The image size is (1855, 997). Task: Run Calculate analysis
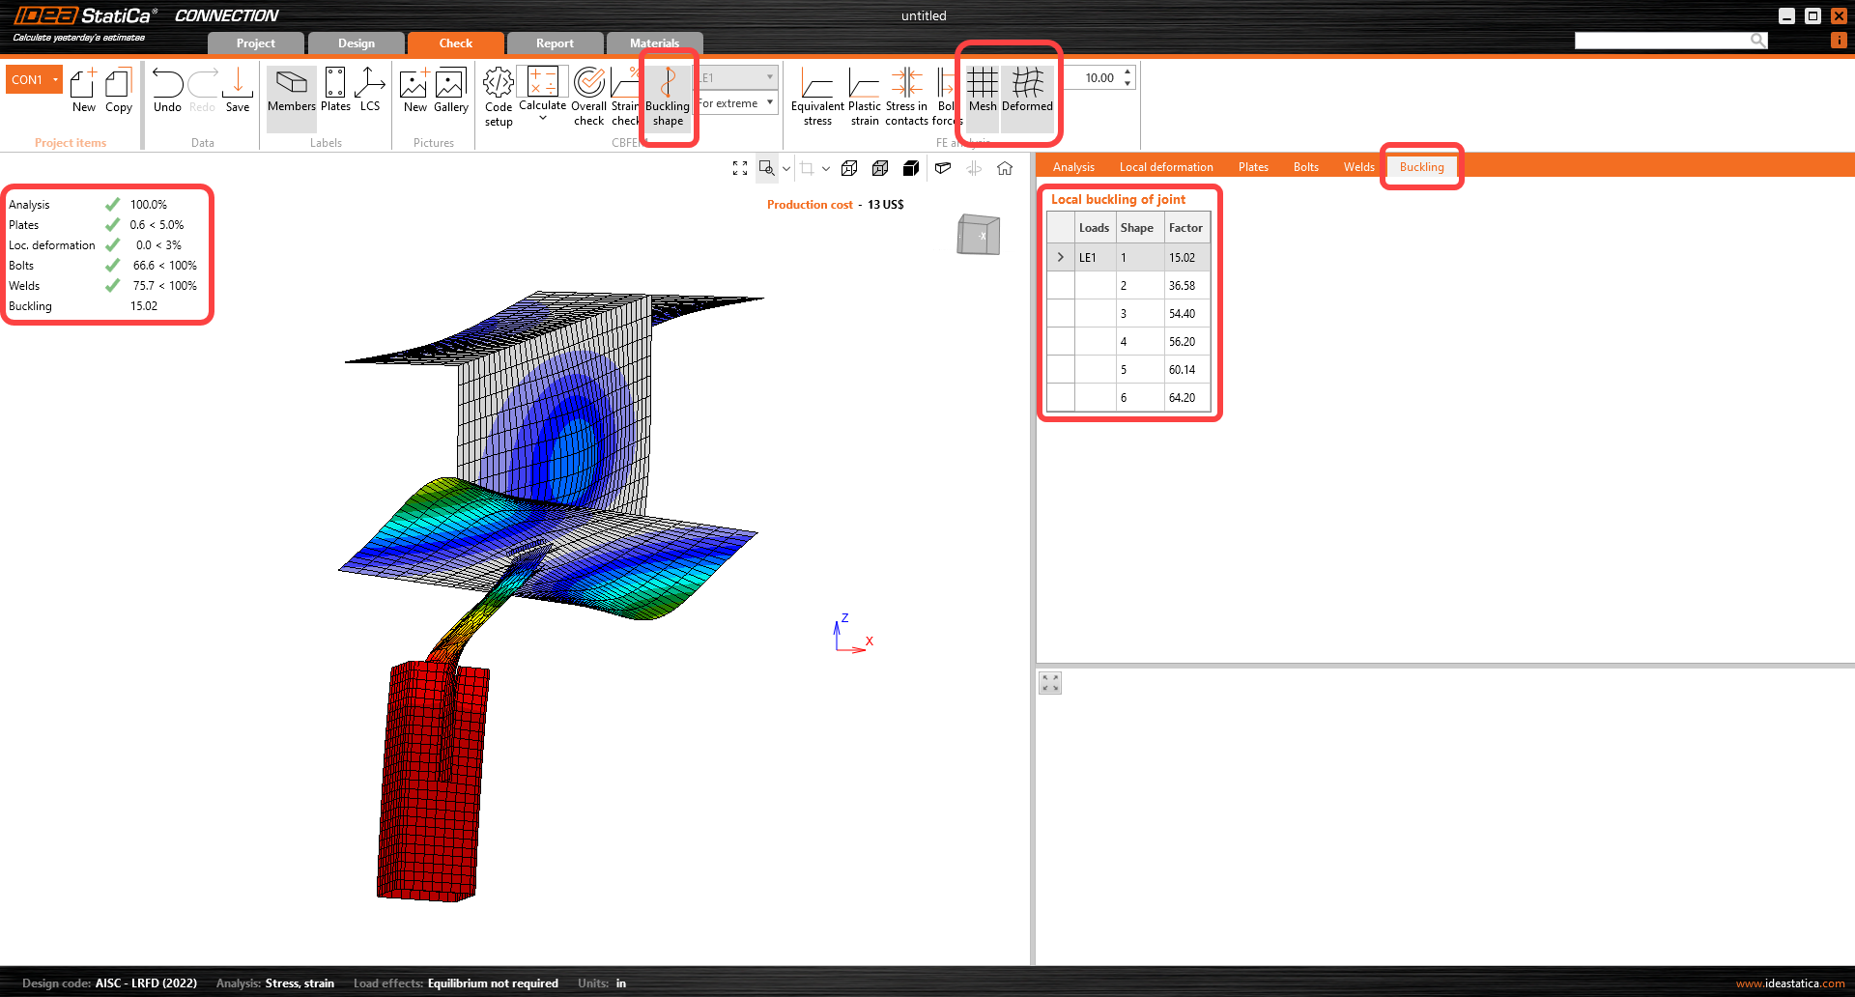click(x=543, y=89)
